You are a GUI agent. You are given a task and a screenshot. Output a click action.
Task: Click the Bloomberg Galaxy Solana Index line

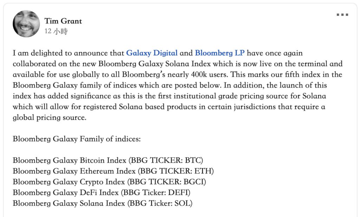[103, 203]
